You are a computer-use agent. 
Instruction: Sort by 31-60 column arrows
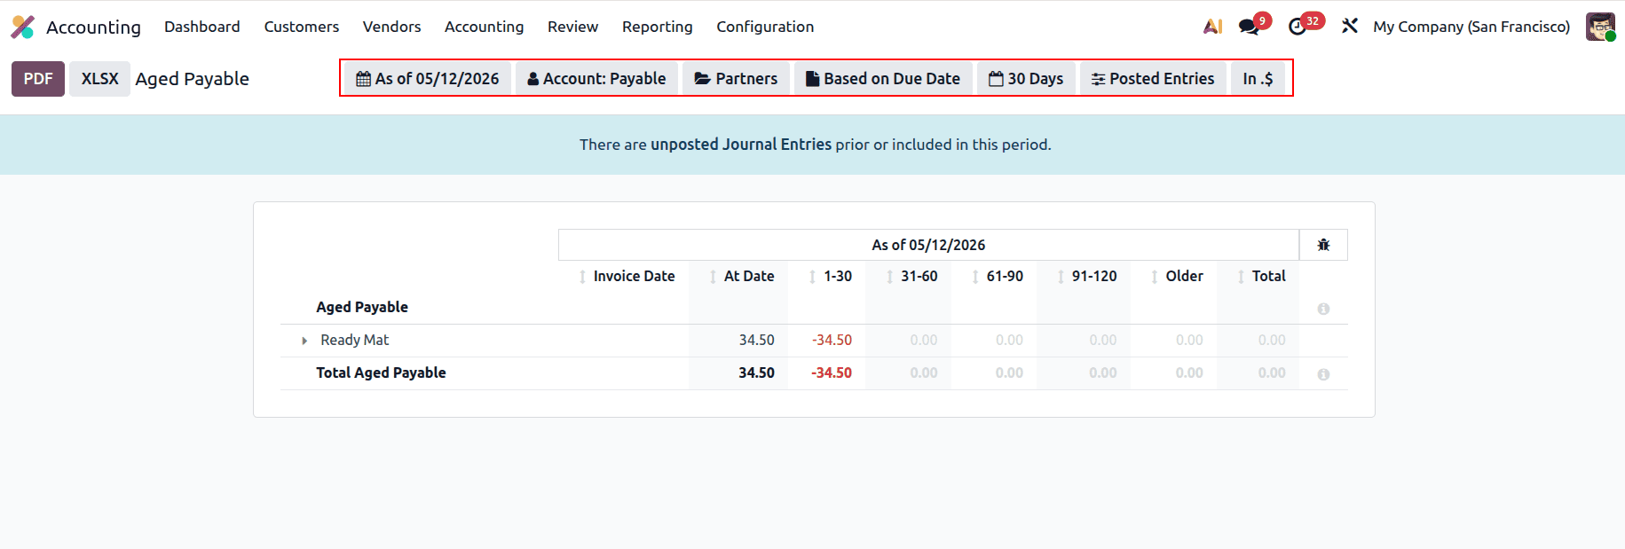pos(889,277)
